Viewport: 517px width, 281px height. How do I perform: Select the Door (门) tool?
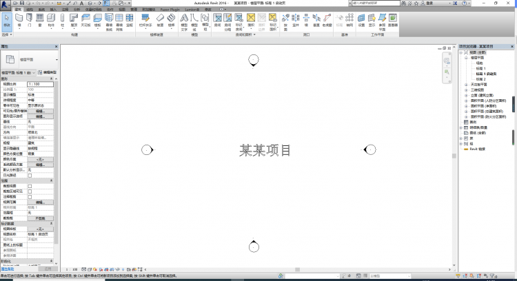[30, 21]
